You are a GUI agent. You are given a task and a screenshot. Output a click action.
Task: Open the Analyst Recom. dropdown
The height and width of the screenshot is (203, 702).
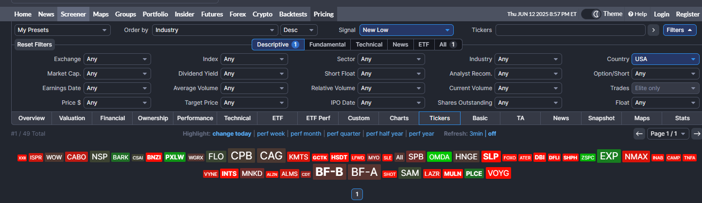pyautogui.click(x=529, y=74)
